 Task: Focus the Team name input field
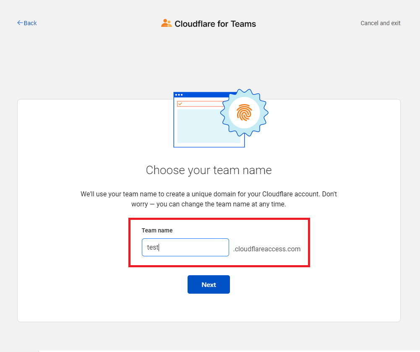click(185, 247)
